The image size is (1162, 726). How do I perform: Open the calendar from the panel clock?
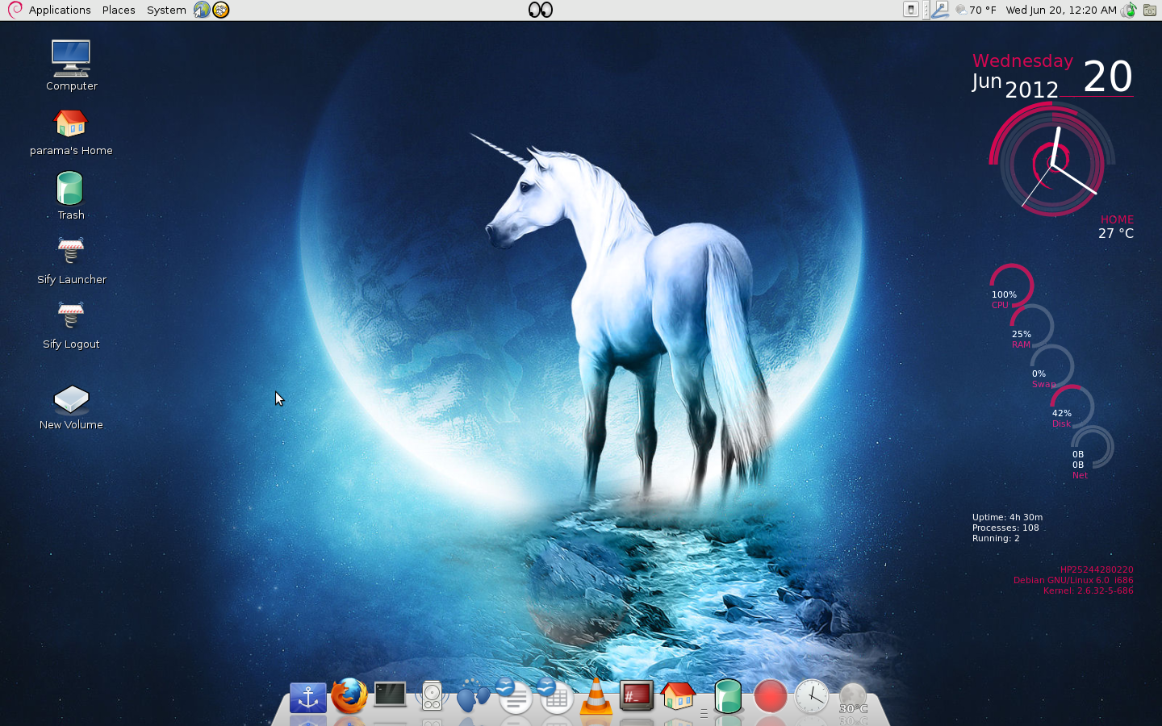[1061, 10]
